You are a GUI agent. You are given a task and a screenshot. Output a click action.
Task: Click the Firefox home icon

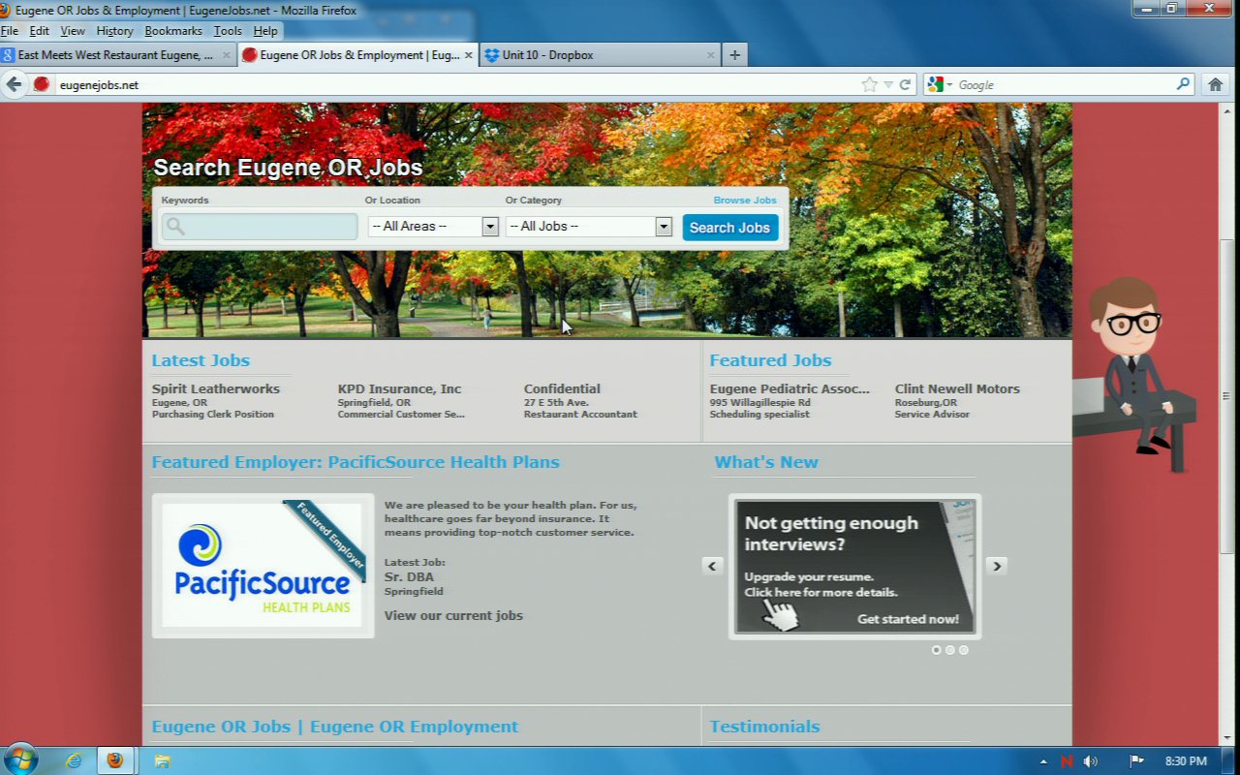click(1216, 84)
